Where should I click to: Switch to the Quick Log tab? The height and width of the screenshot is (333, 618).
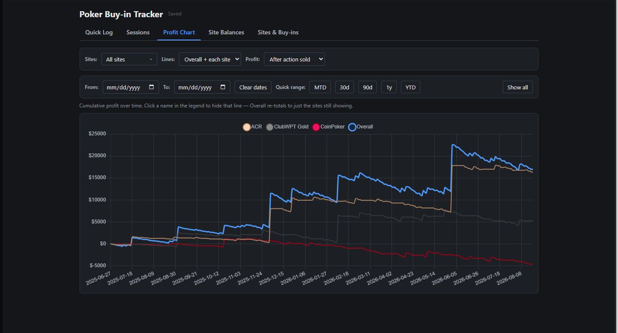[x=99, y=32]
